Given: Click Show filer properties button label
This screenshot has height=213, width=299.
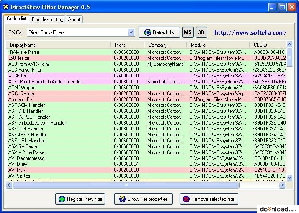Looking at the screenshot, I should click(x=147, y=199).
